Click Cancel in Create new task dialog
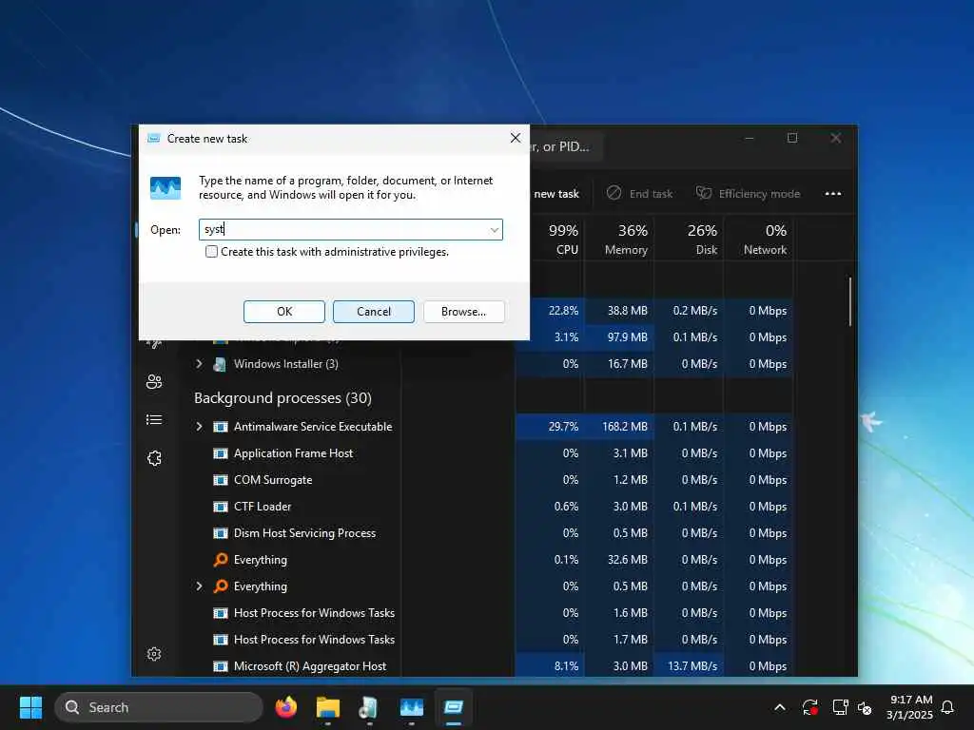This screenshot has height=730, width=974. coord(373,312)
